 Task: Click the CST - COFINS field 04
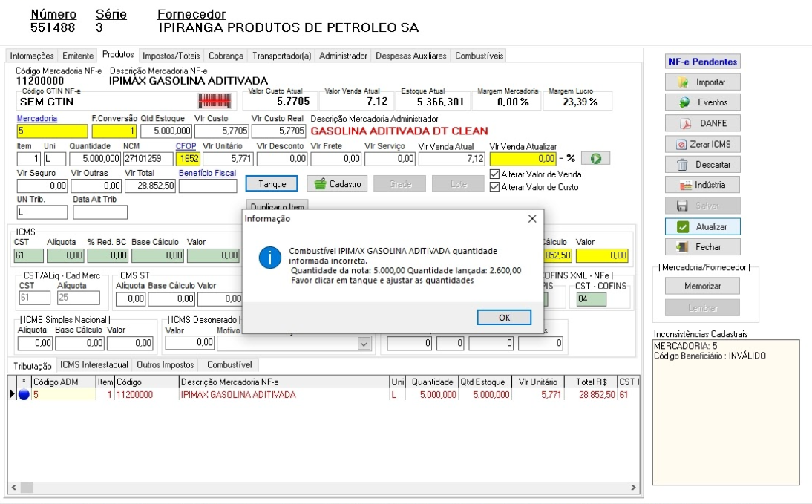tap(591, 299)
